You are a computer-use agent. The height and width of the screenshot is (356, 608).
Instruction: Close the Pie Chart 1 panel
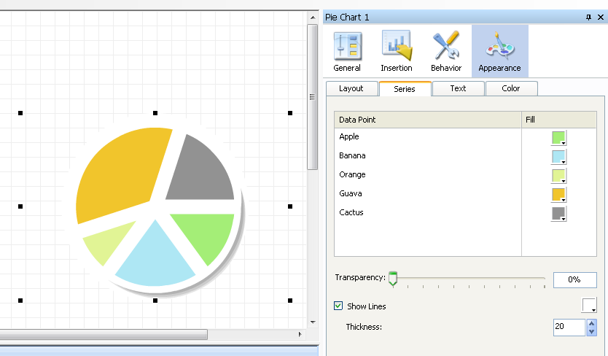[x=601, y=18]
